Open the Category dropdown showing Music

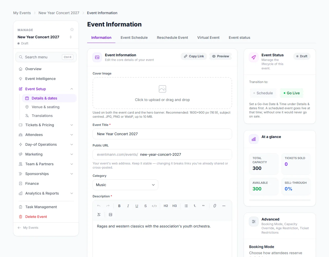point(125,185)
